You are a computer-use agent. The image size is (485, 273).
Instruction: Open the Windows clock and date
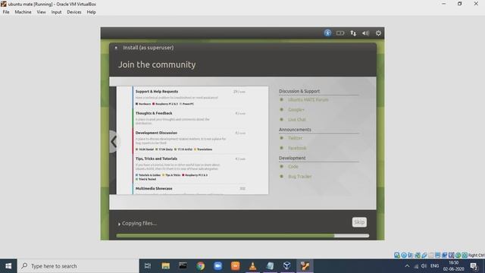(x=453, y=266)
